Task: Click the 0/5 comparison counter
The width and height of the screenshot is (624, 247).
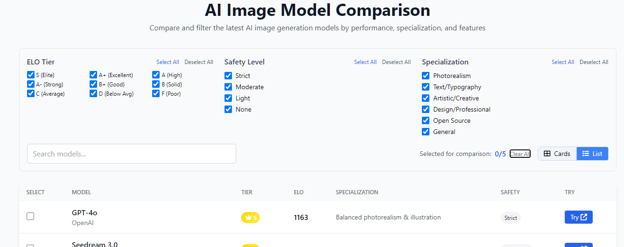Action: [x=500, y=154]
